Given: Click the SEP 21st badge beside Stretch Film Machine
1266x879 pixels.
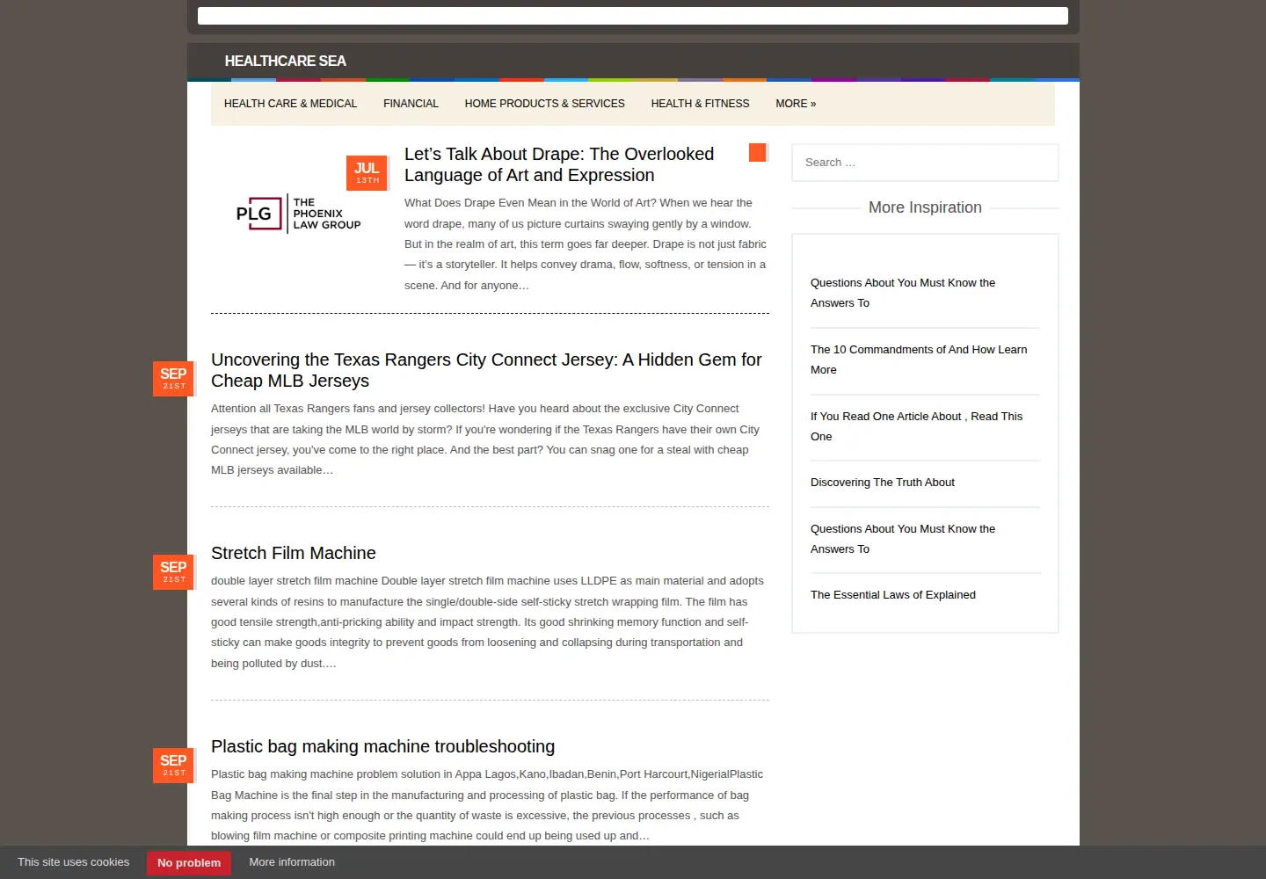Looking at the screenshot, I should (173, 572).
